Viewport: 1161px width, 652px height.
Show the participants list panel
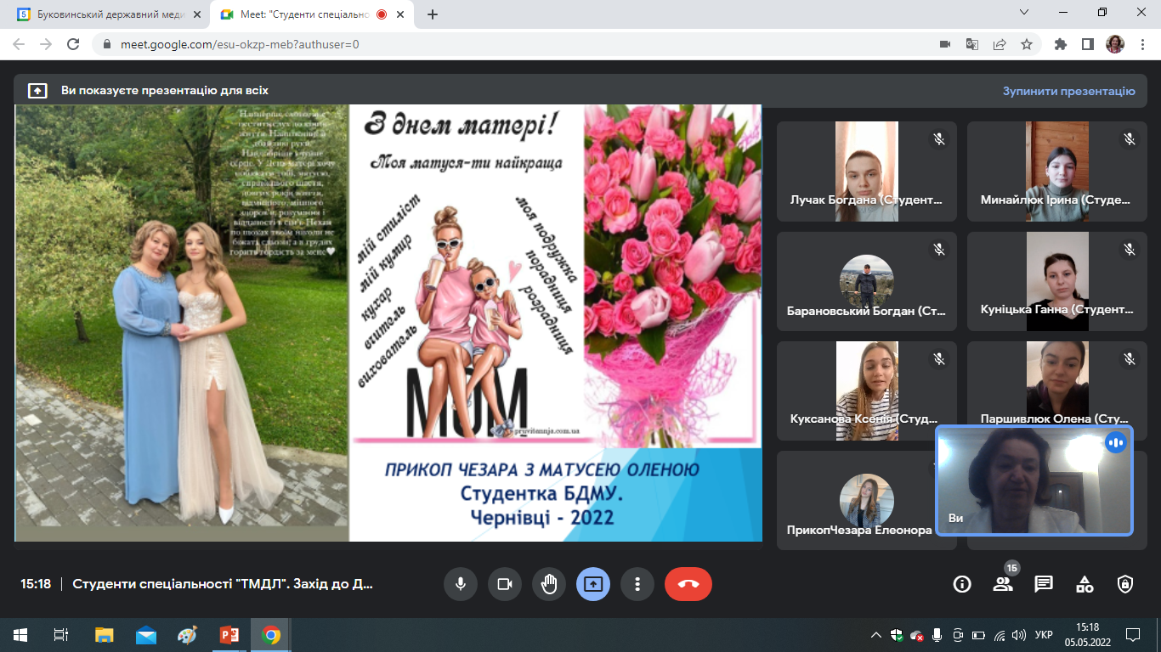coord(1003,584)
